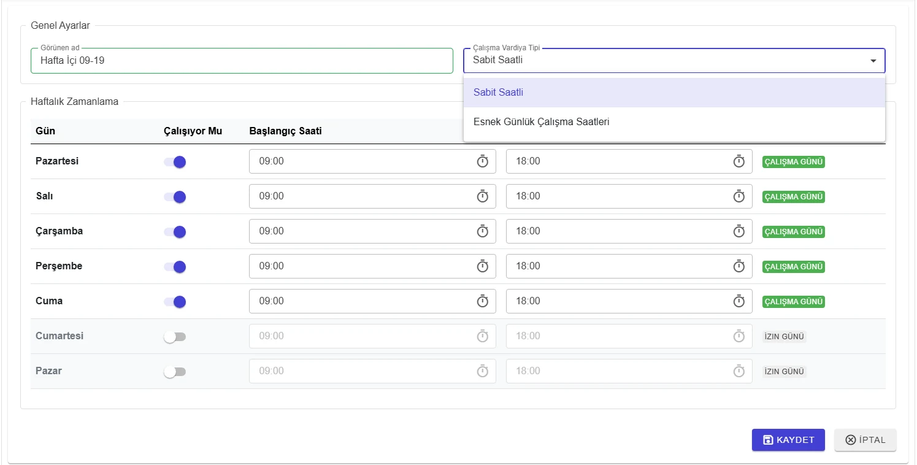Enable Cumartesi as a working day
The height and width of the screenshot is (465, 917).
[175, 337]
